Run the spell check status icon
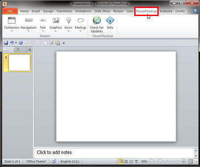 54,161
